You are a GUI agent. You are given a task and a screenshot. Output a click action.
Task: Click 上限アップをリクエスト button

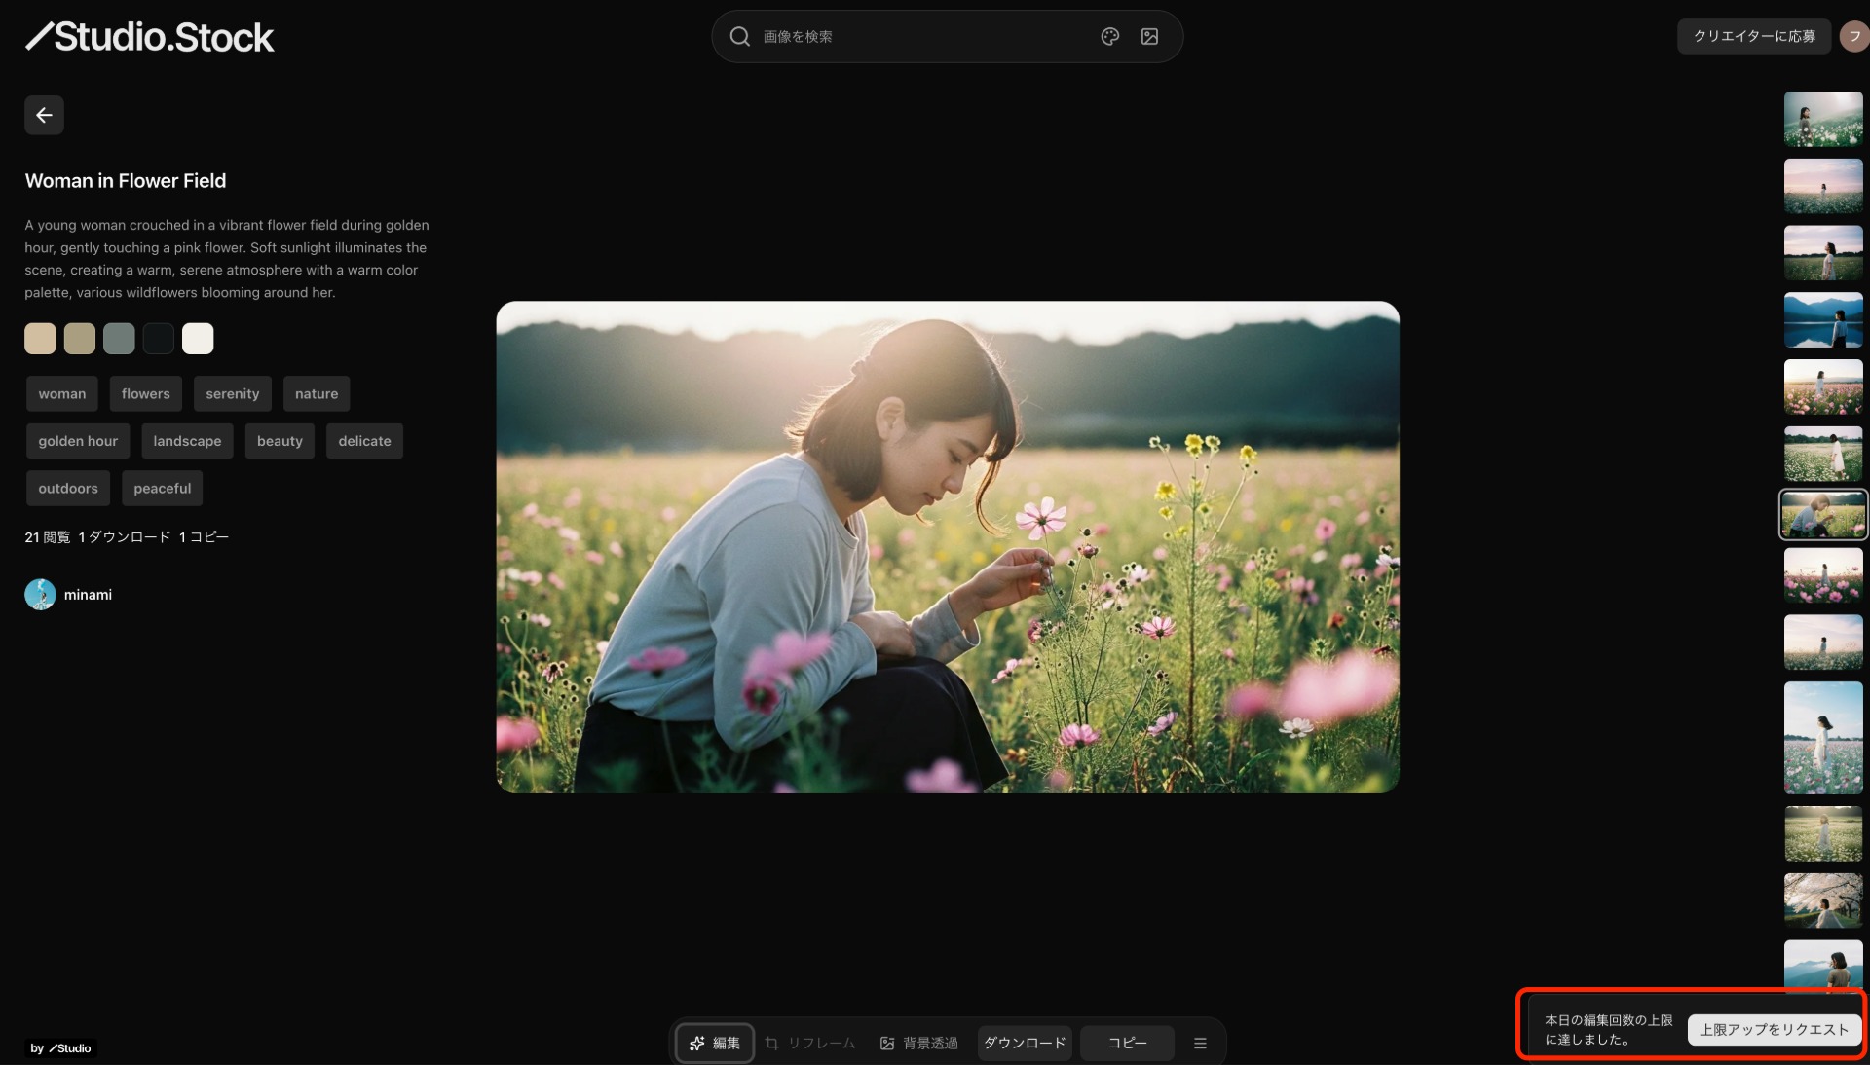pyautogui.click(x=1774, y=1029)
